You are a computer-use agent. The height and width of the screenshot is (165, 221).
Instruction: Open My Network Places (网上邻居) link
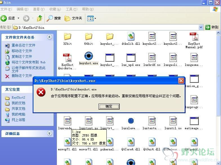pos(18,120)
